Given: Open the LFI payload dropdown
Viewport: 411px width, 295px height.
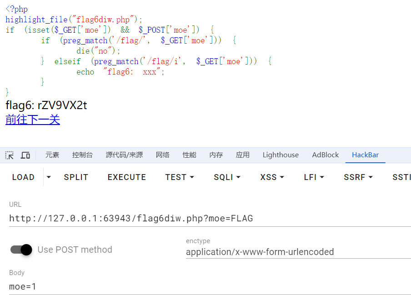Looking at the screenshot, I should [x=314, y=177].
